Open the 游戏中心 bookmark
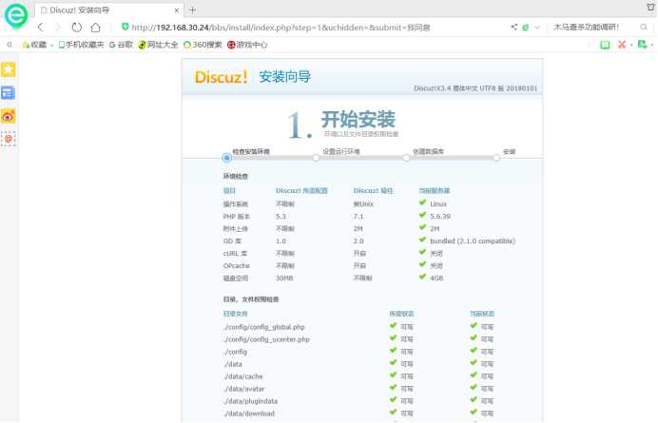This screenshot has width=658, height=423. pos(247,45)
